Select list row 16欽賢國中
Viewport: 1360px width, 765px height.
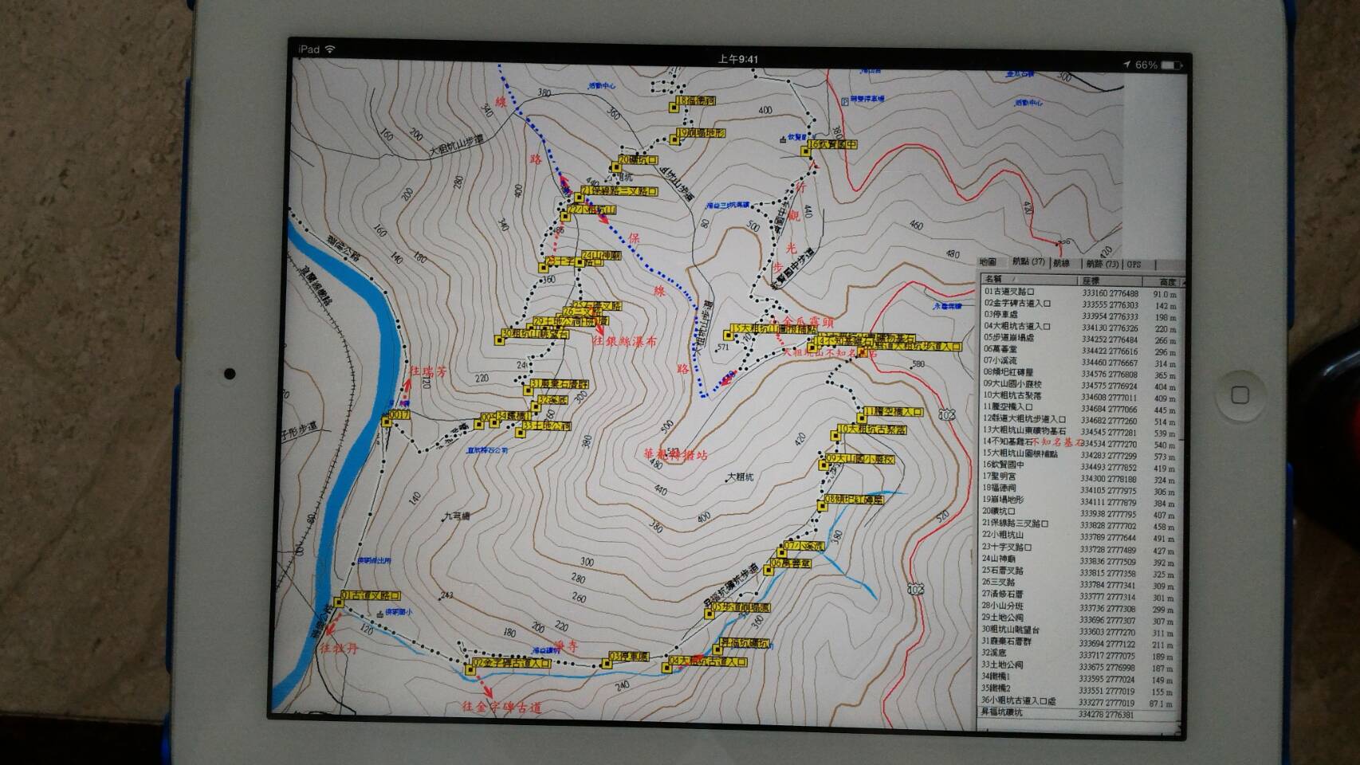click(x=1080, y=465)
